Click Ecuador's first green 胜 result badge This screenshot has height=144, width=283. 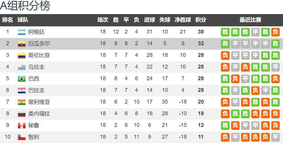[225, 44]
